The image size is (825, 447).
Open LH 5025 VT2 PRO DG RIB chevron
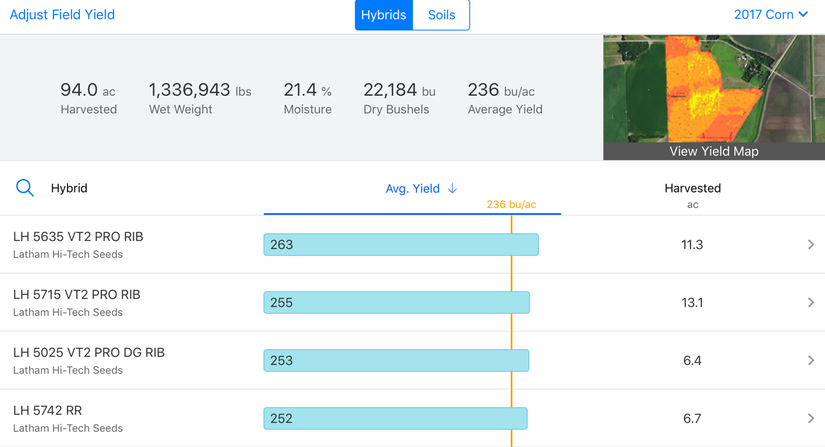811,361
